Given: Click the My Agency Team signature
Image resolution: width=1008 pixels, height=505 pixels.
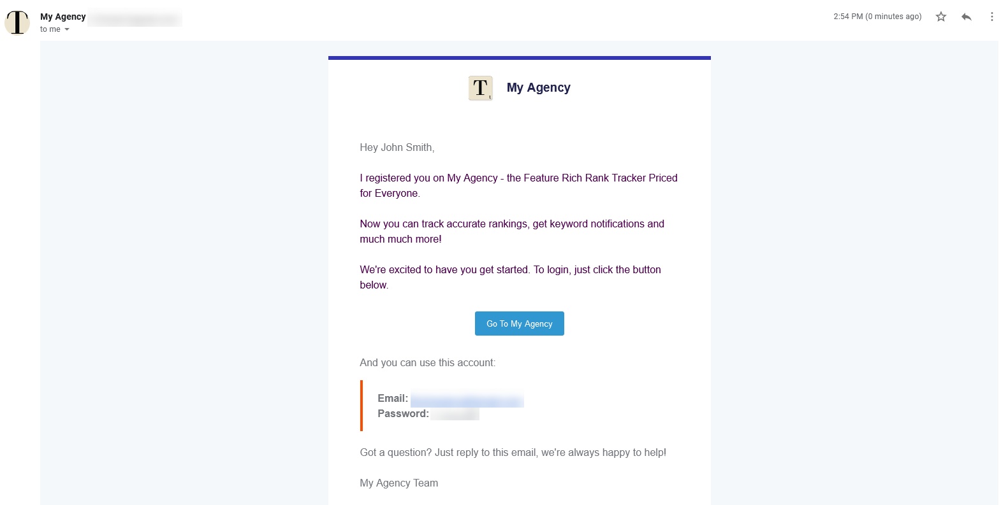Looking at the screenshot, I should [398, 483].
